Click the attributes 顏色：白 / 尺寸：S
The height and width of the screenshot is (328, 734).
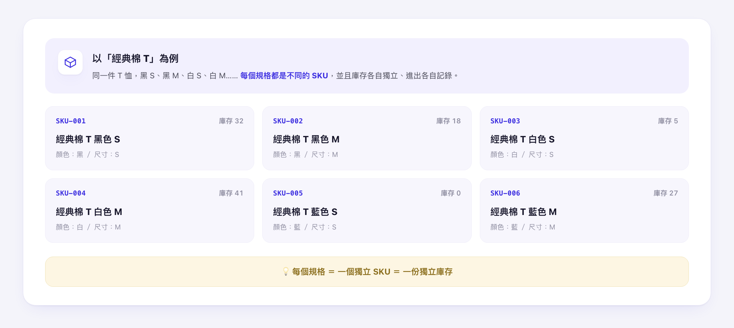point(522,155)
